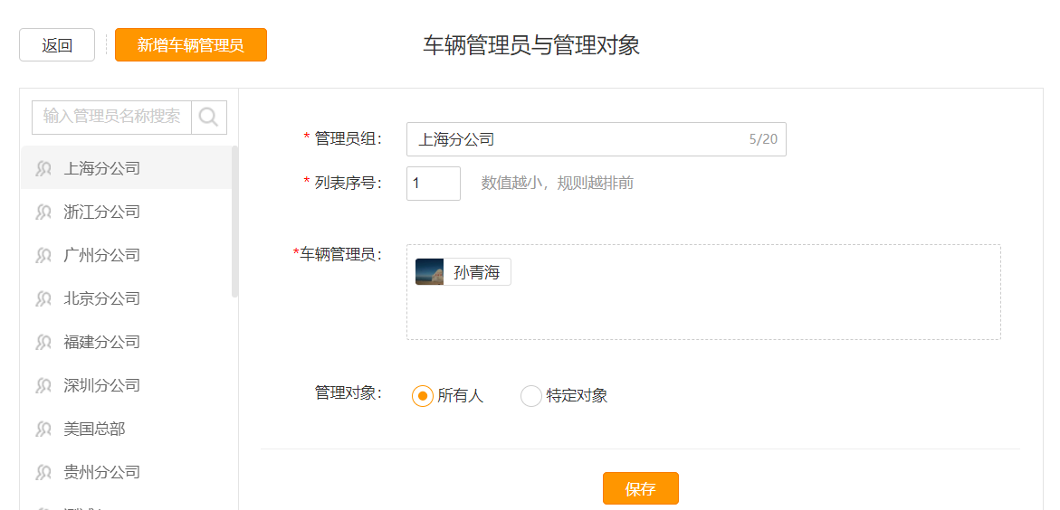Click the sidebar list scrollbar
This screenshot has width=1060, height=510.
[x=234, y=222]
